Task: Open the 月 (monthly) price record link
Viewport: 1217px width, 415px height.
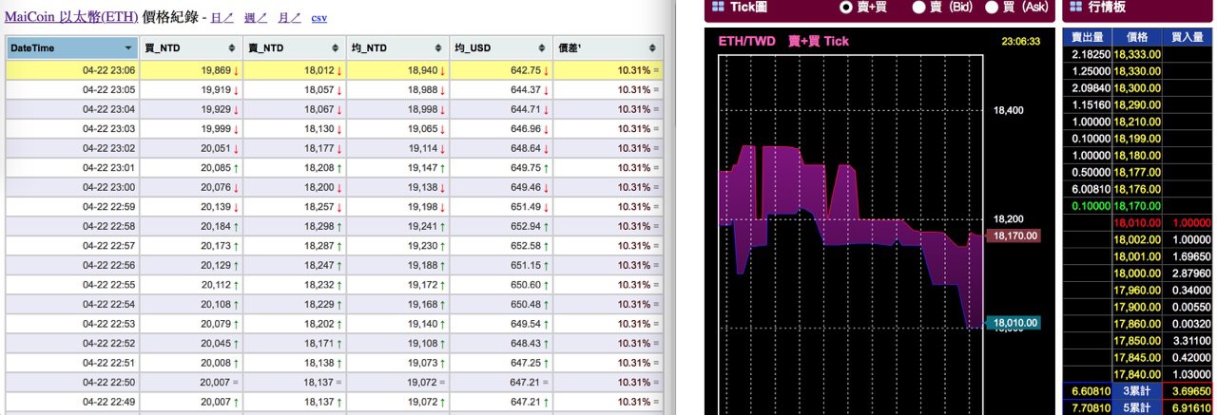Action: (289, 17)
